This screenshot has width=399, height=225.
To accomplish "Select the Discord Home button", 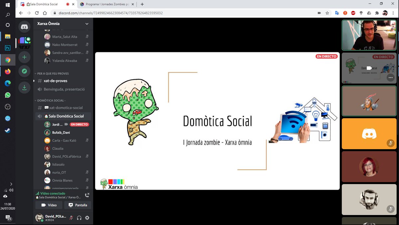I will 24,26.
